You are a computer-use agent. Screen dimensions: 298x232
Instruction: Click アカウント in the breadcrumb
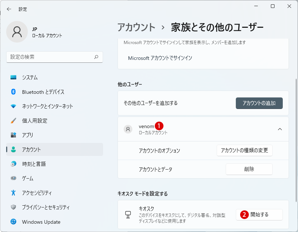[136, 27]
